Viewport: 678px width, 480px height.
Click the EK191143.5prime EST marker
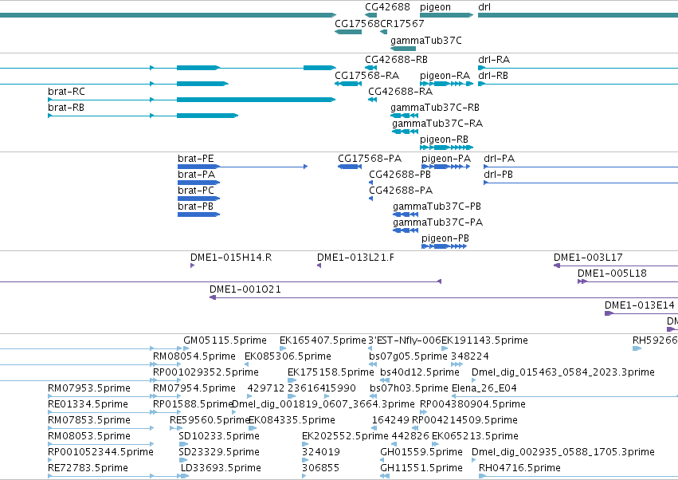(x=445, y=348)
